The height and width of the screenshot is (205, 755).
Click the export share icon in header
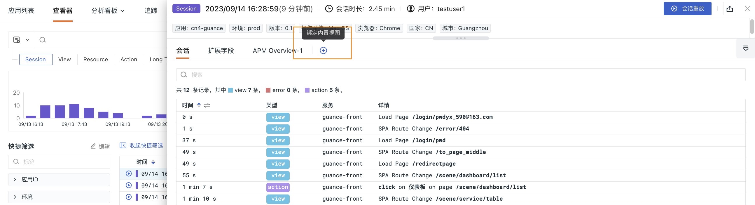pos(730,9)
